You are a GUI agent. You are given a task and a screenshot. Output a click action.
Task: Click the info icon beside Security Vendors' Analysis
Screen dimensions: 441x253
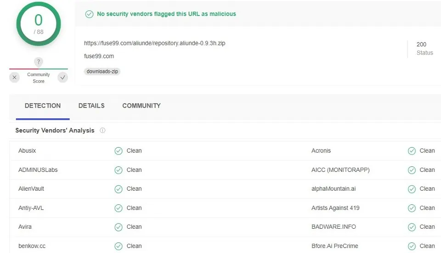102,131
